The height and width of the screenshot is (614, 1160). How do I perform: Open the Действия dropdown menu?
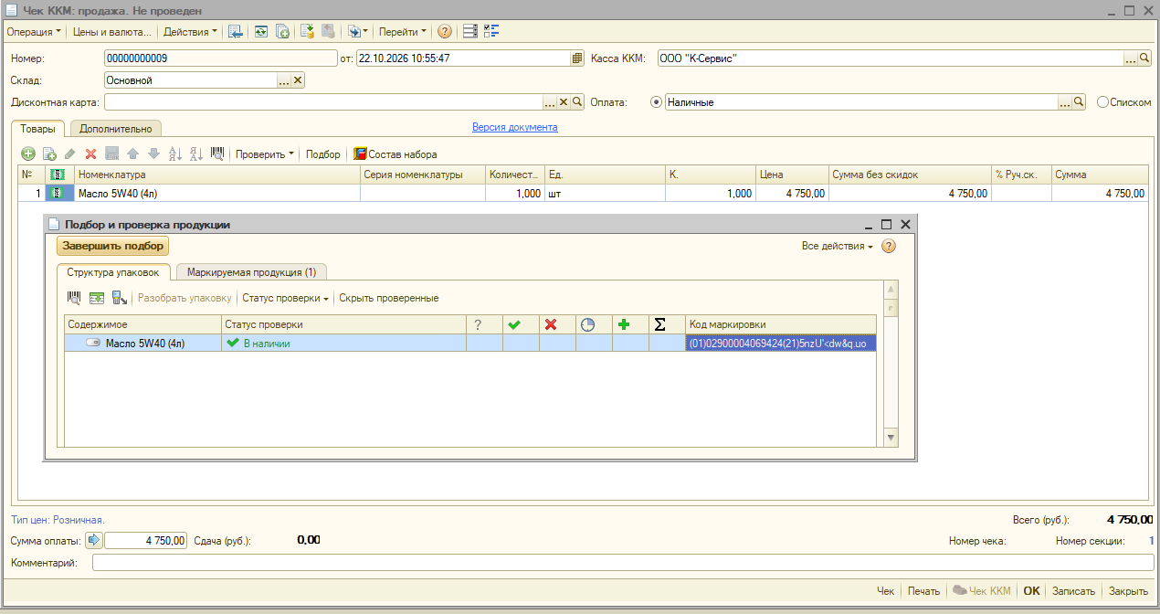click(x=191, y=31)
